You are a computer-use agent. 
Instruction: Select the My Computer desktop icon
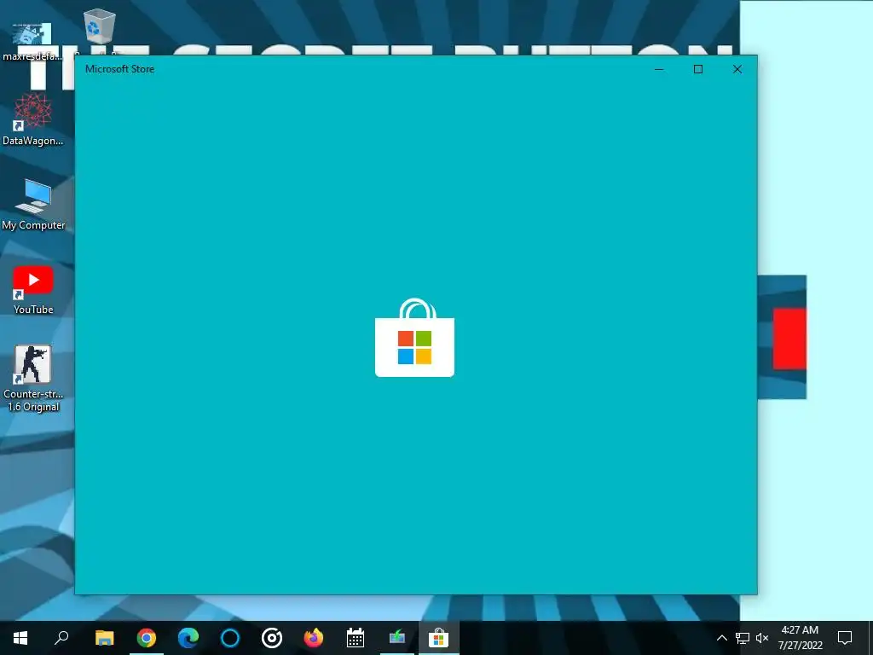click(x=33, y=205)
